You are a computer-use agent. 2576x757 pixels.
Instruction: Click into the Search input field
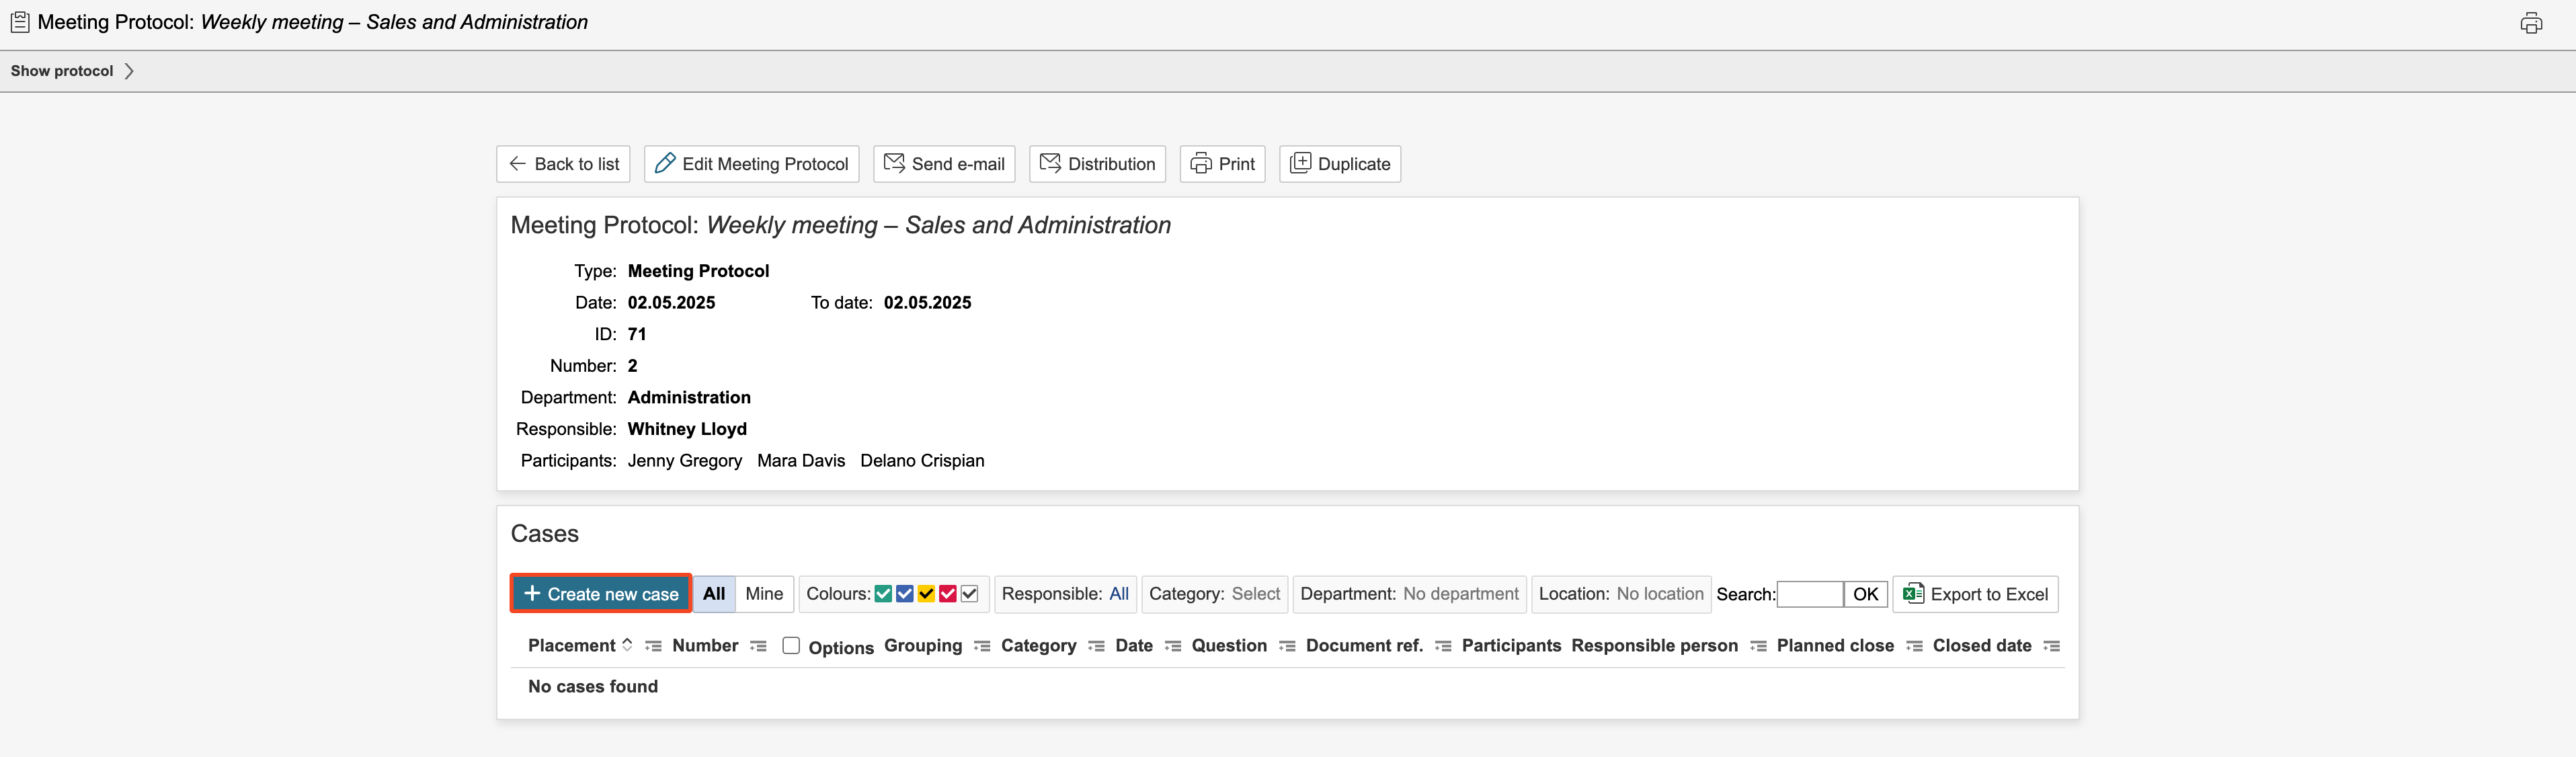tap(1809, 594)
